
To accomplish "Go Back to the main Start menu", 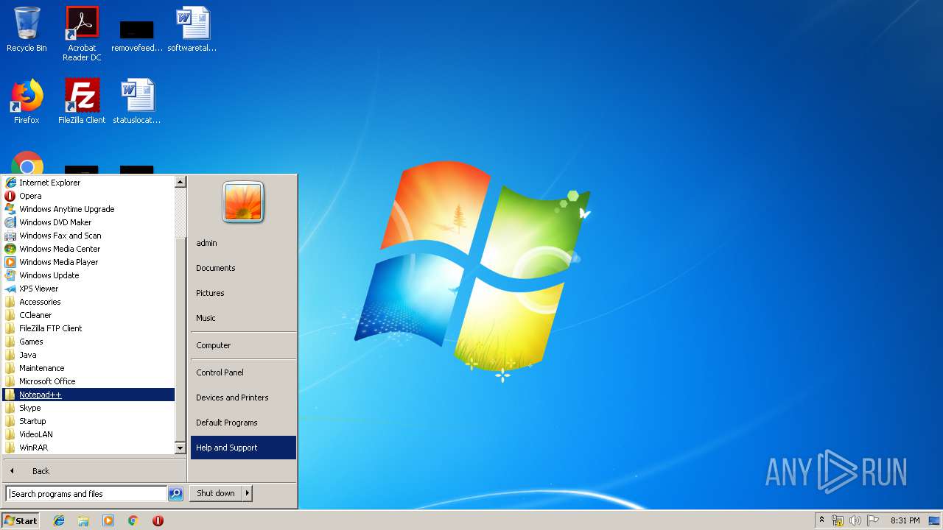I will 94,471.
